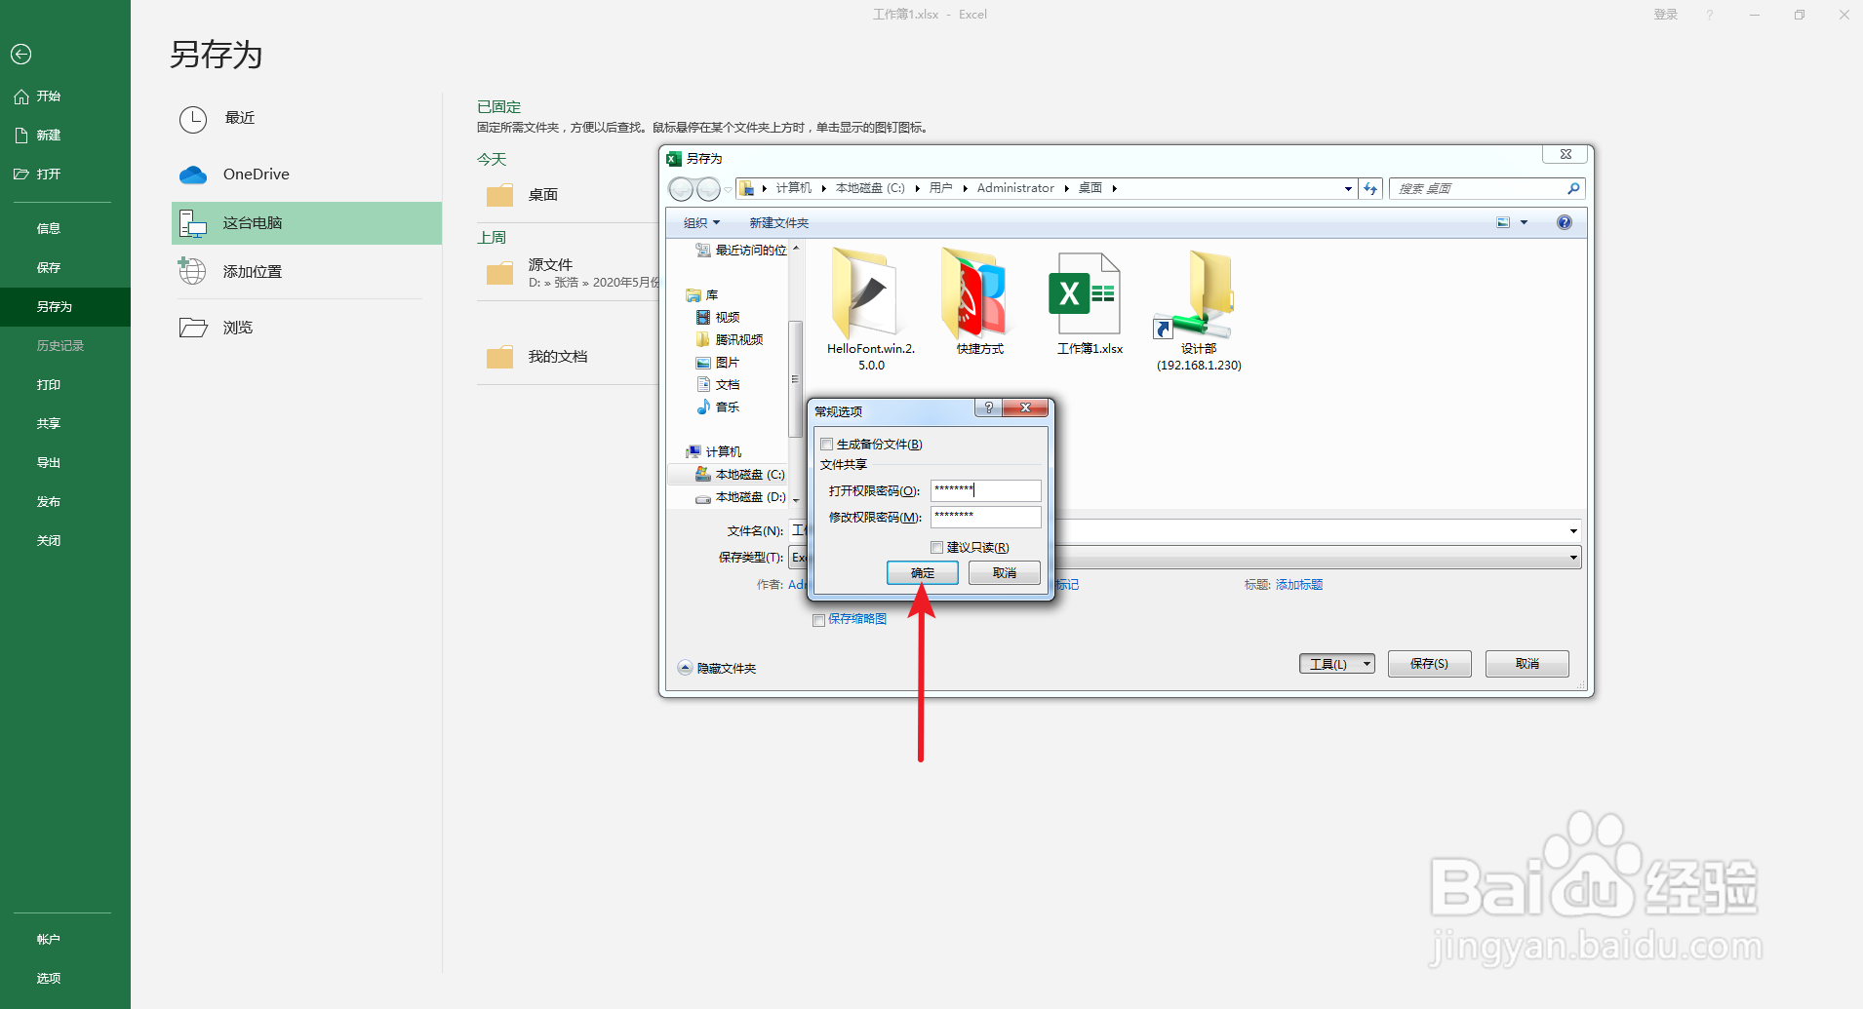Open 保存 backstage menu item
The height and width of the screenshot is (1009, 1863).
click(49, 268)
